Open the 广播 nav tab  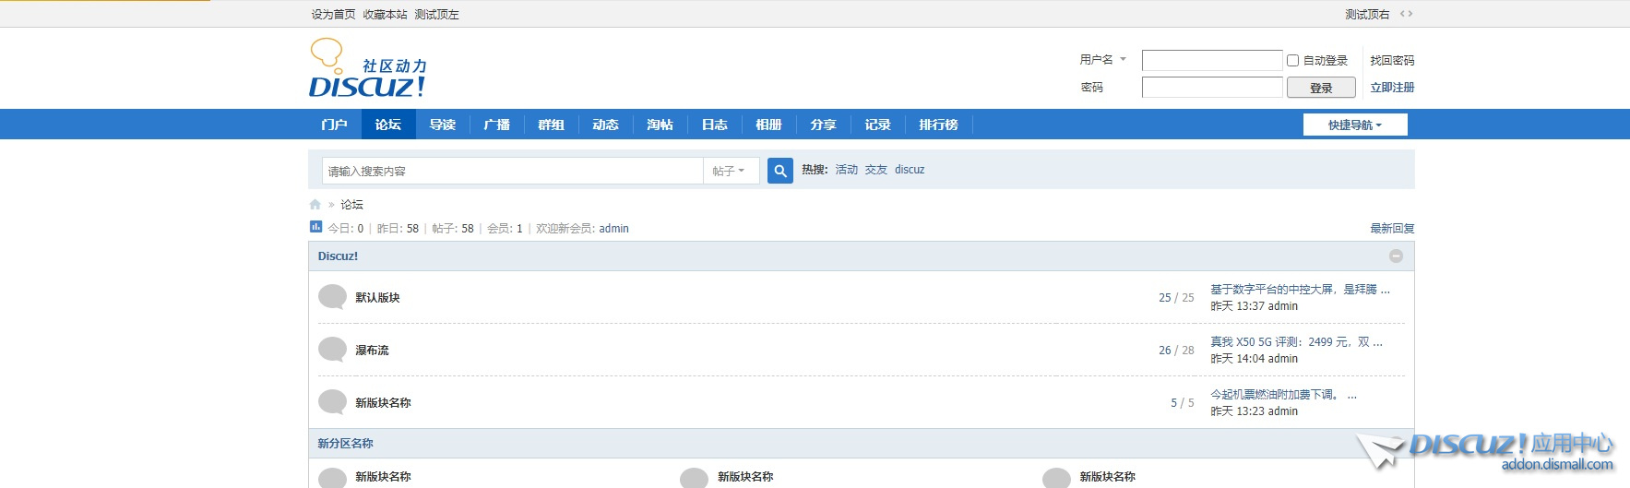497,125
